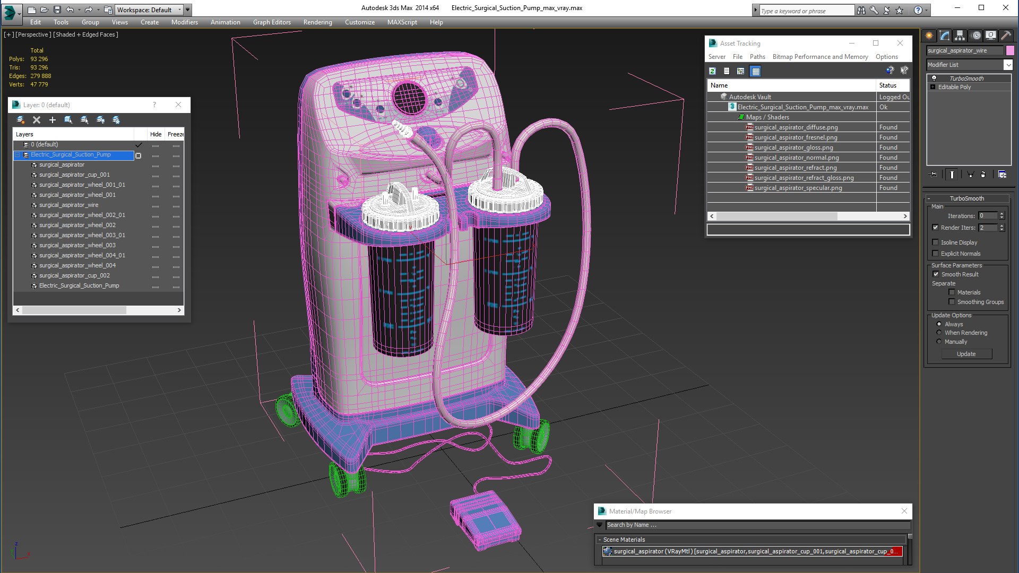Click Add Selected Objects plus icon in Layer dialog

tap(53, 120)
